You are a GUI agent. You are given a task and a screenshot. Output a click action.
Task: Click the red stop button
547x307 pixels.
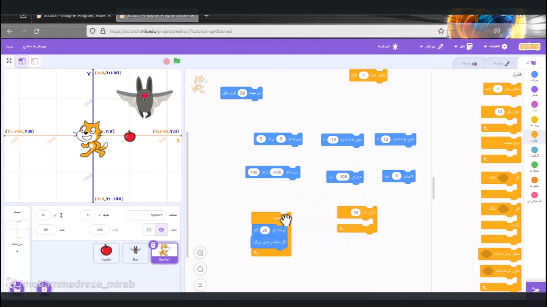pos(166,61)
